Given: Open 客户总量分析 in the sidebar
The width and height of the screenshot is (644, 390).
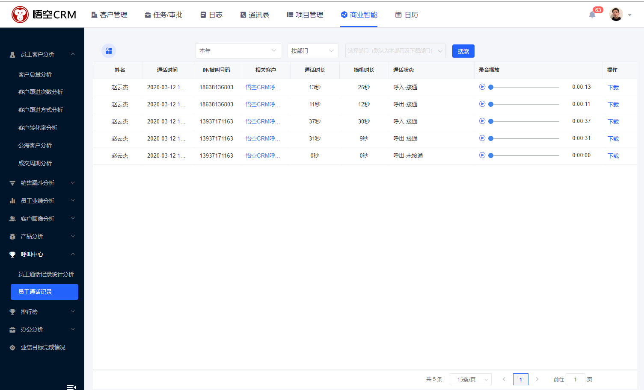Looking at the screenshot, I should [35, 74].
